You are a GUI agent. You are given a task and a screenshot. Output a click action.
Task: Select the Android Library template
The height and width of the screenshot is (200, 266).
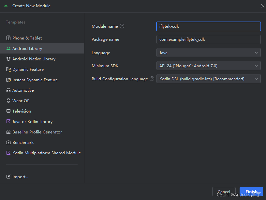(x=42, y=48)
